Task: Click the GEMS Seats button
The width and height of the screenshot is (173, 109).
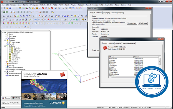Action: point(143,23)
